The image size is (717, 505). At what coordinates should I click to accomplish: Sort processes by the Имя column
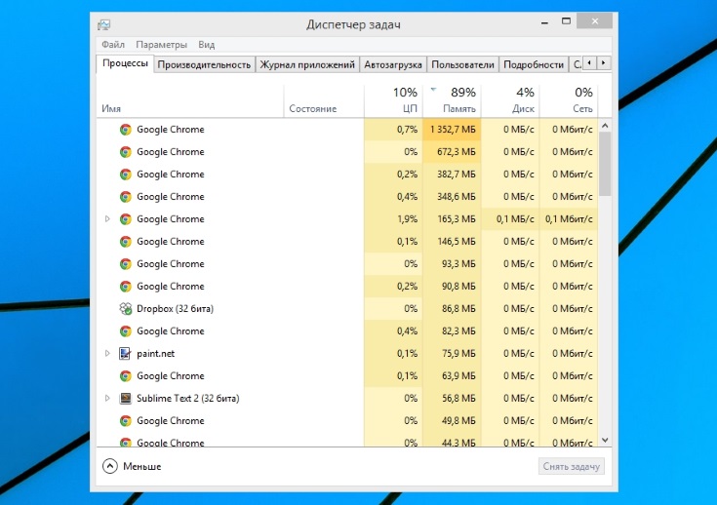[190, 101]
